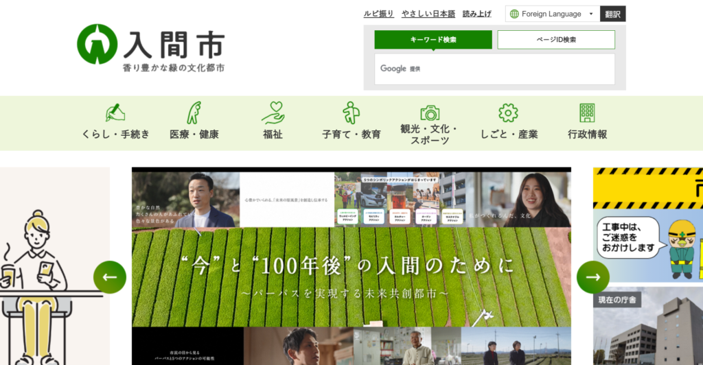The width and height of the screenshot is (703, 365).
Task: Click the 読み上げ read-aloud link
Action: (477, 14)
